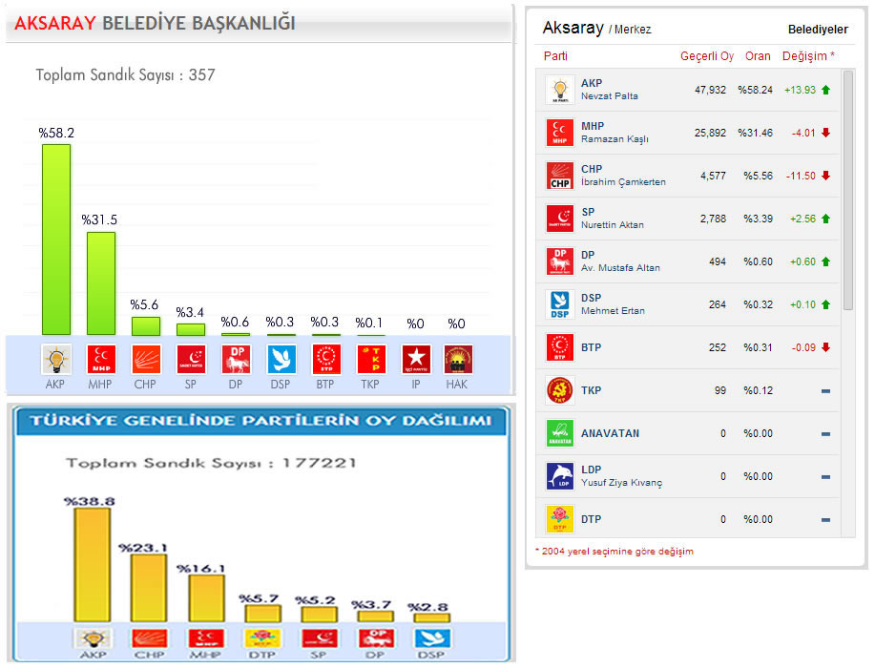Screen dimensions: 875x668
Task: Click the LDP dolphin logo in table
Action: [x=560, y=476]
